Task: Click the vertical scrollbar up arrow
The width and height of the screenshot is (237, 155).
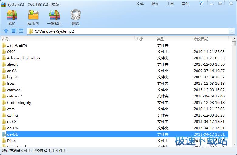Action: tap(234, 39)
